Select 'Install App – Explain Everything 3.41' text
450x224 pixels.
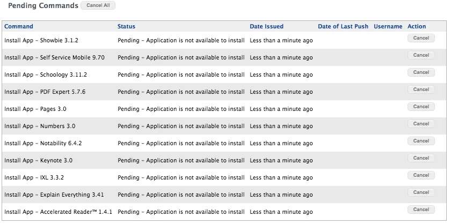pos(54,195)
